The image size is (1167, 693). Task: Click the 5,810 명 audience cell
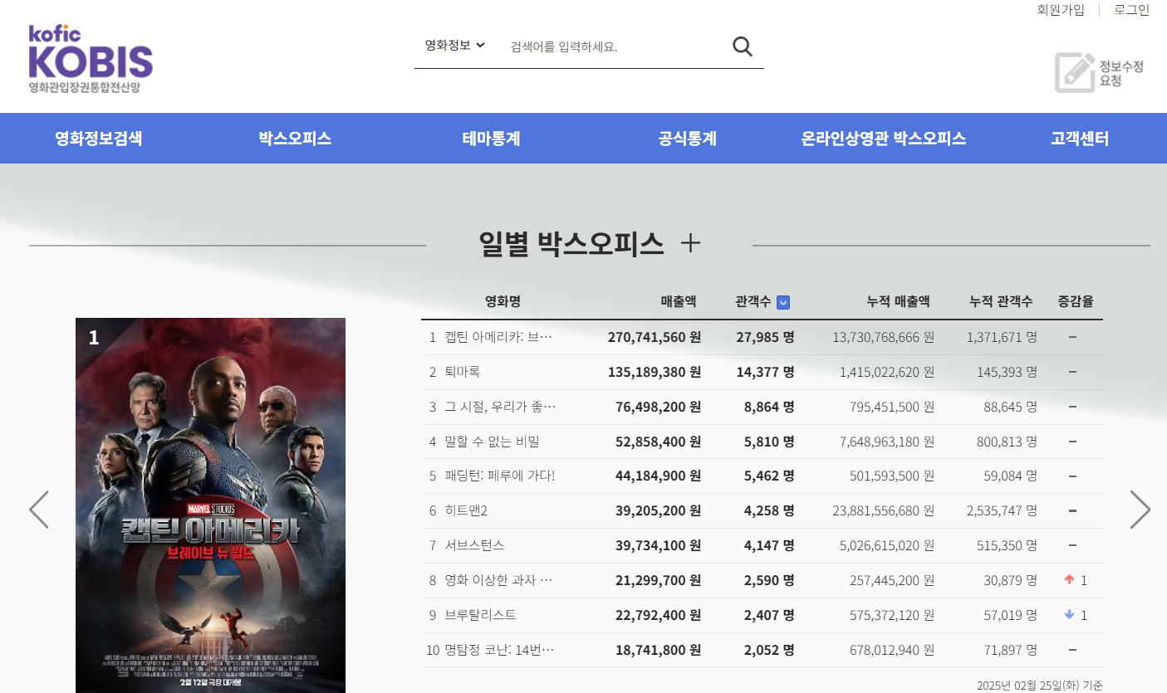tap(769, 442)
